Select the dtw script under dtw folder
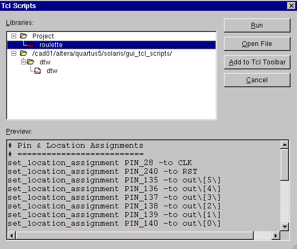 [x=52, y=71]
